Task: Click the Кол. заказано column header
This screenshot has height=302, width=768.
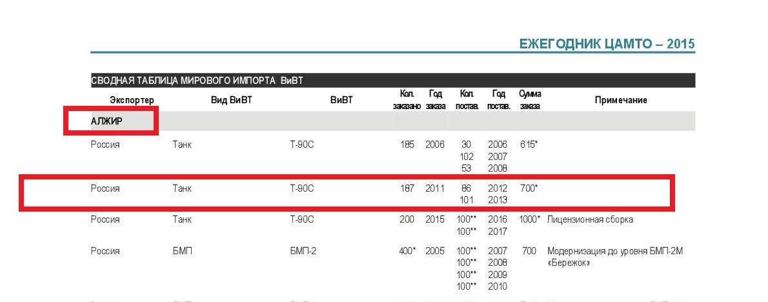Action: click(407, 100)
